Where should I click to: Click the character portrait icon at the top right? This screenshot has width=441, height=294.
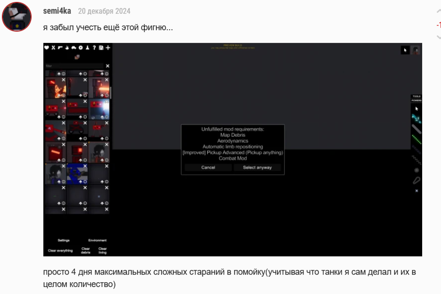pos(416,50)
